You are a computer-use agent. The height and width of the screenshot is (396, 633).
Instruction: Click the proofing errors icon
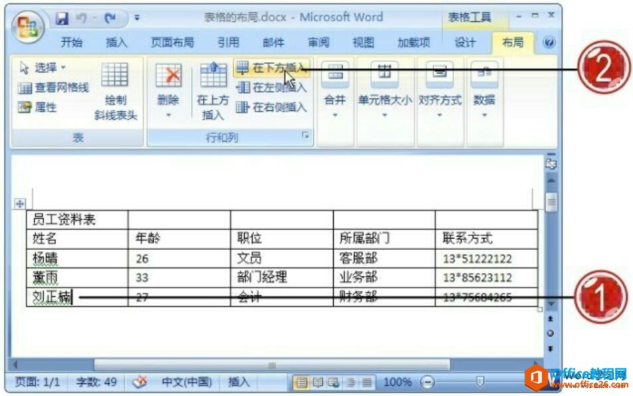(x=140, y=381)
